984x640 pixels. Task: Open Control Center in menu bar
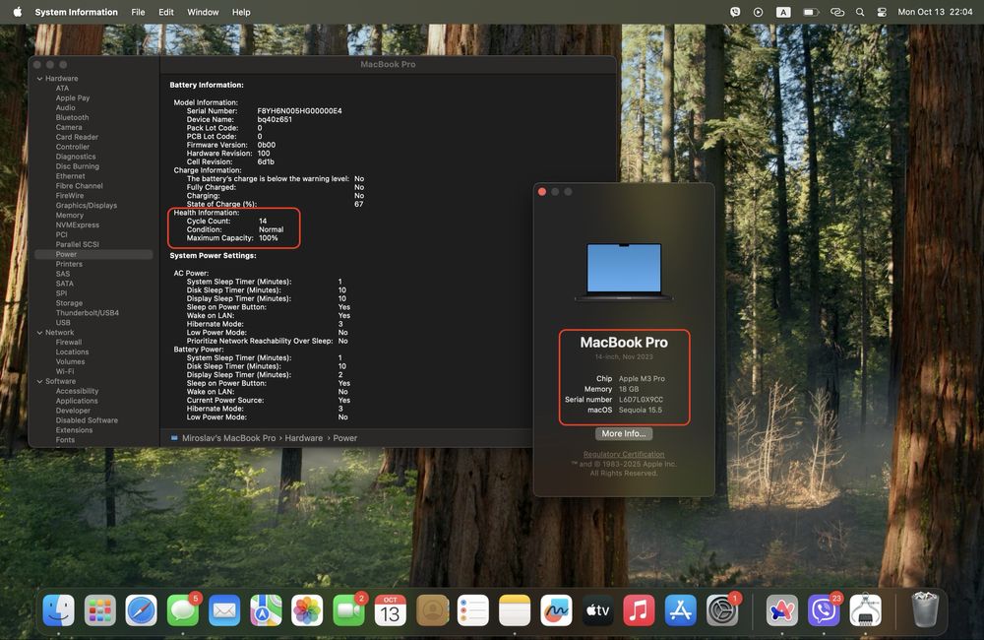[882, 11]
